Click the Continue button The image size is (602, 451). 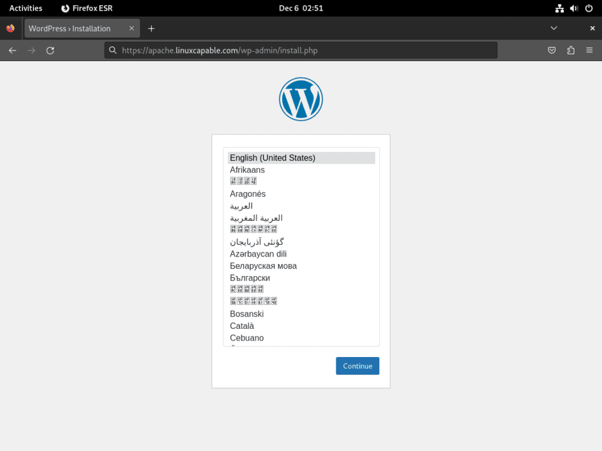click(x=357, y=365)
